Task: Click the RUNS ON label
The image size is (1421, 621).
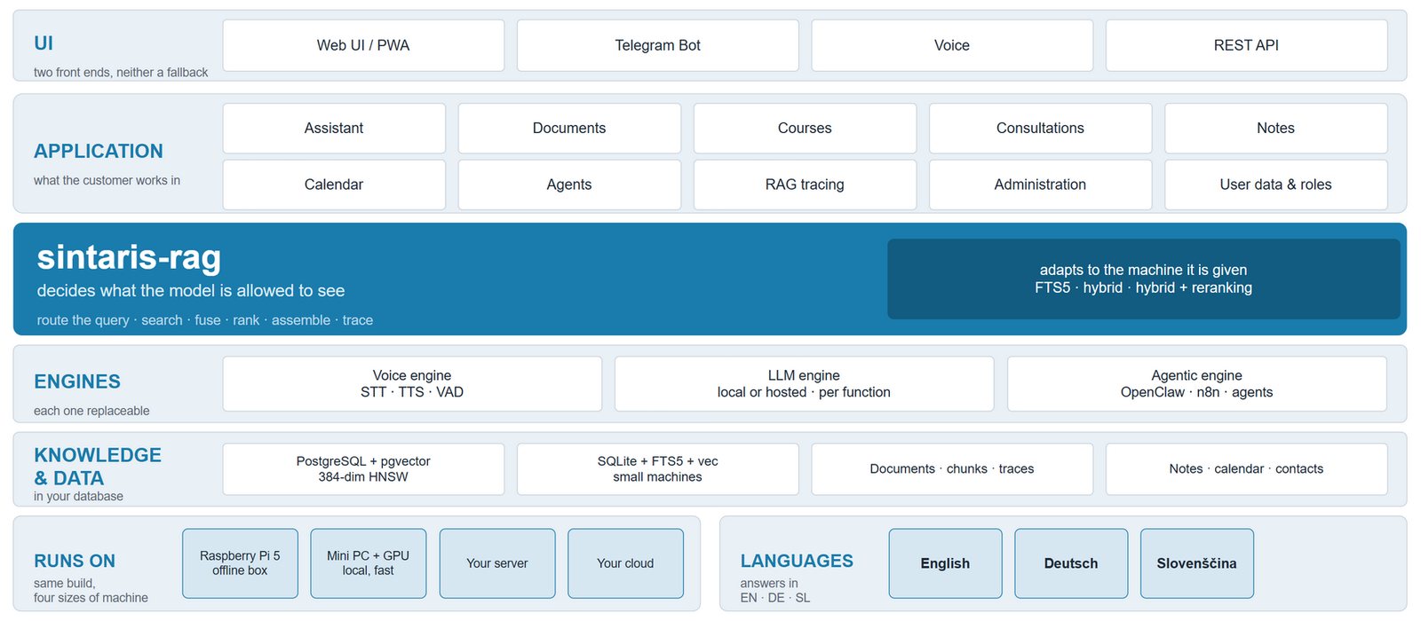Action: click(x=75, y=562)
